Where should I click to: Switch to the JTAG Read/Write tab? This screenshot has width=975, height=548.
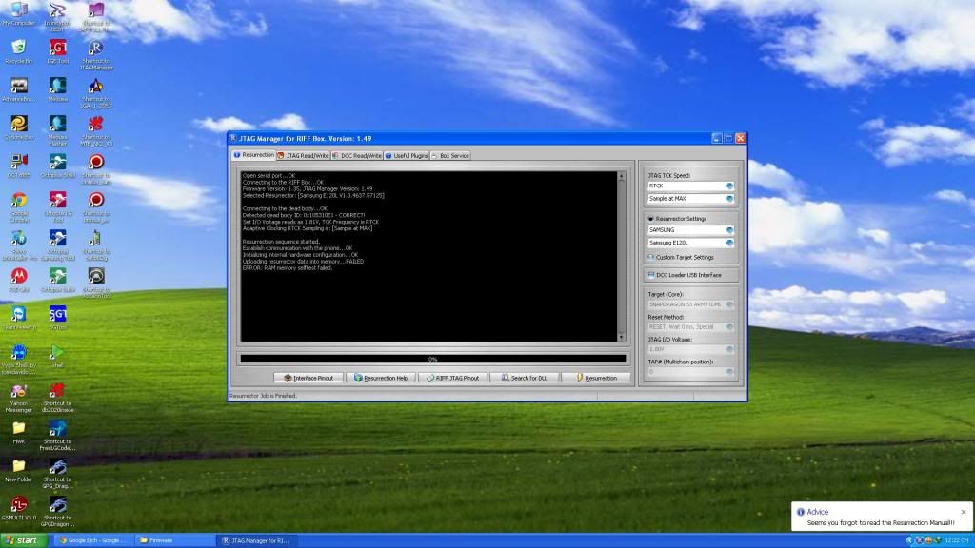(303, 155)
